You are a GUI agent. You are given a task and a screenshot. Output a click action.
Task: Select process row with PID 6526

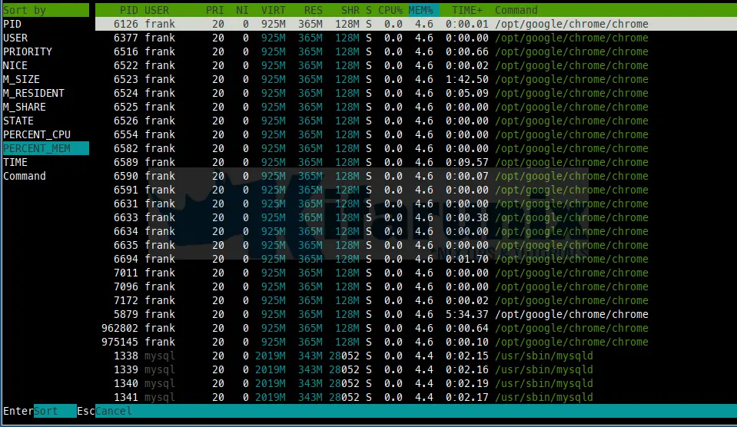pos(416,121)
